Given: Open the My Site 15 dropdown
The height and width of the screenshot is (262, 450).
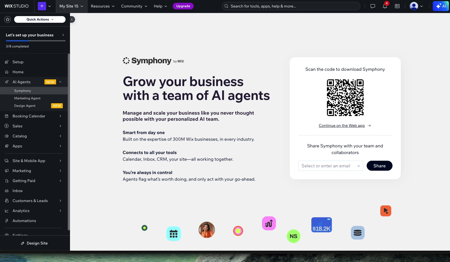Looking at the screenshot, I should 71,6.
